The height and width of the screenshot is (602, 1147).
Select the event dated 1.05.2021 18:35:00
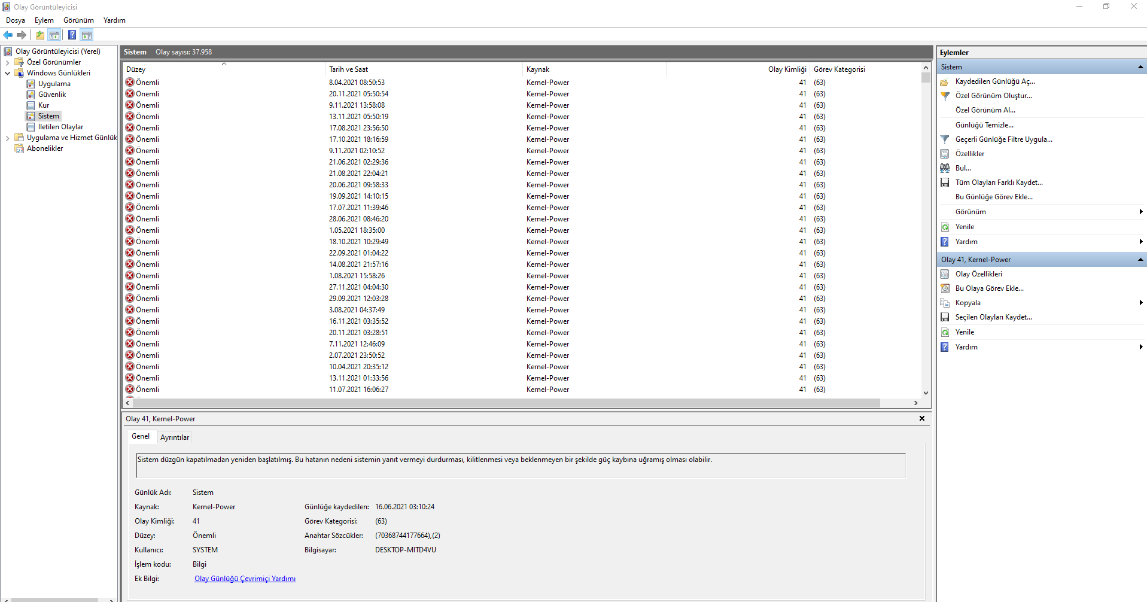522,230
